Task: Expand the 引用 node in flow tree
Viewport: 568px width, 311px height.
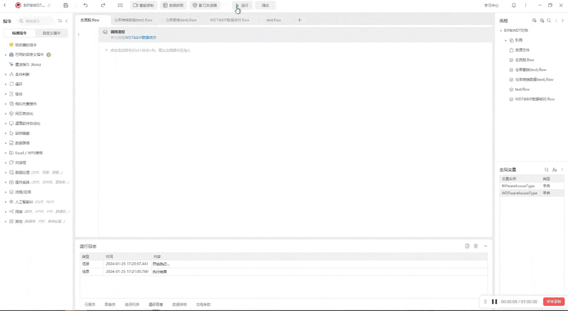Action: (x=506, y=40)
